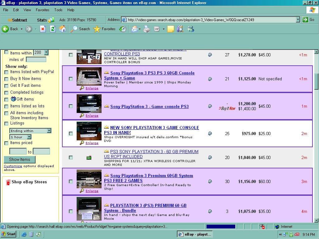The image size is (319, 239).
Task: Click PayPal icon in the $975.00 row
Action: [x=210, y=134]
